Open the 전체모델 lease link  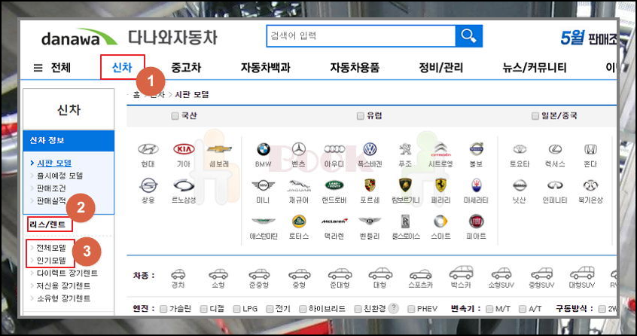[x=51, y=248]
